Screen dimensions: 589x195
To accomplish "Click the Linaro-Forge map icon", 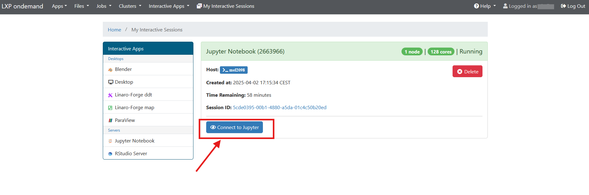I will pos(110,108).
